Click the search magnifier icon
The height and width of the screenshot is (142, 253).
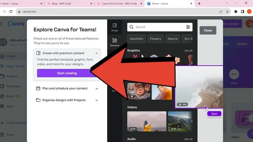tap(131, 27)
